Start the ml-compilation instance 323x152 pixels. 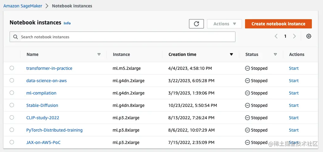pos(294,93)
